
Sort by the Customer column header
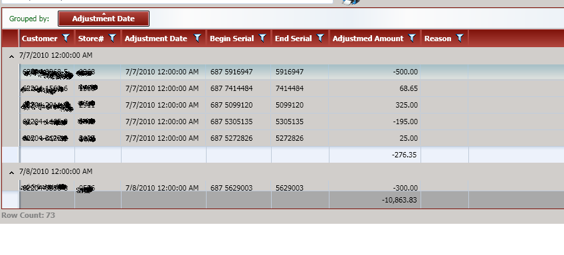pos(40,39)
